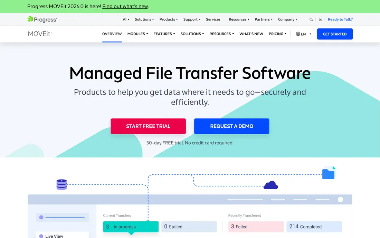Expand the SOLUTIONS menu in MOVEit bar
The image size is (380, 238).
(192, 34)
